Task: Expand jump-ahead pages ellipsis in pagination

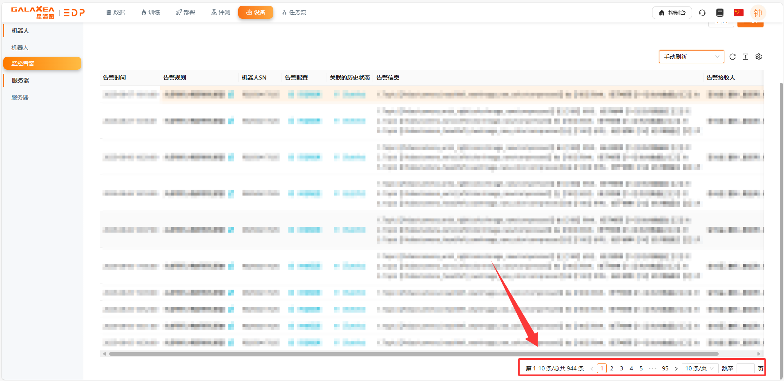Action: coord(652,368)
